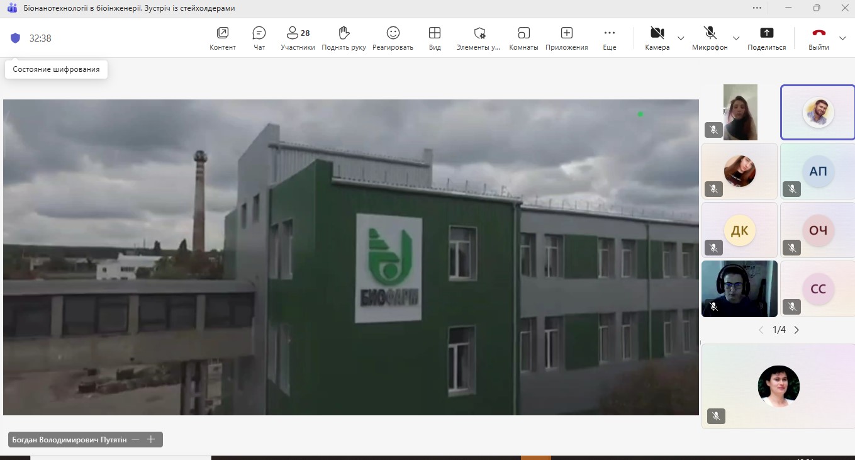Image resolution: width=855 pixels, height=460 pixels.
Task: Go to next participants page arrow
Action: [x=796, y=330]
